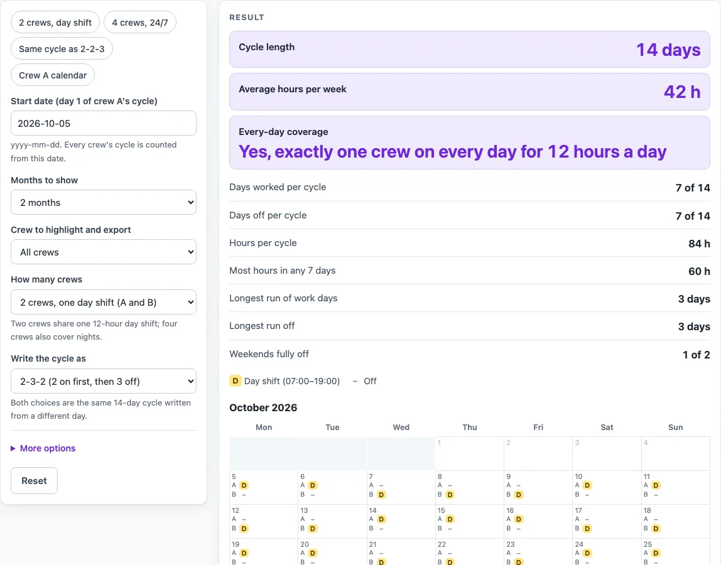Image resolution: width=721 pixels, height=565 pixels.
Task: Click the "October 2026" month heading
Action: [263, 408]
